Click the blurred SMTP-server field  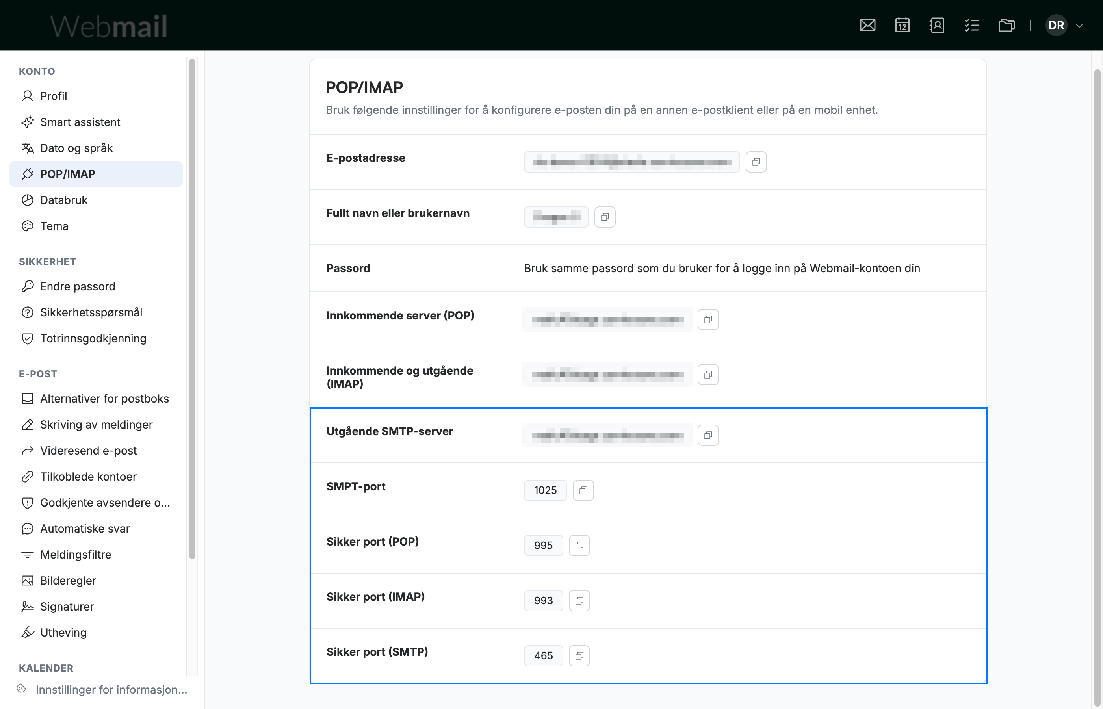608,435
